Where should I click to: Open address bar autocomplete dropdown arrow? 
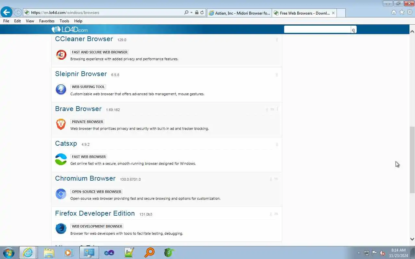click(x=191, y=13)
